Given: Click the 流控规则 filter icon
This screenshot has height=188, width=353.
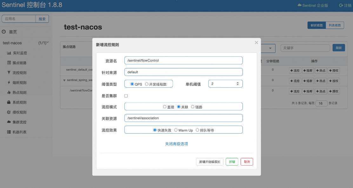Looking at the screenshot, I should [x=9, y=72].
